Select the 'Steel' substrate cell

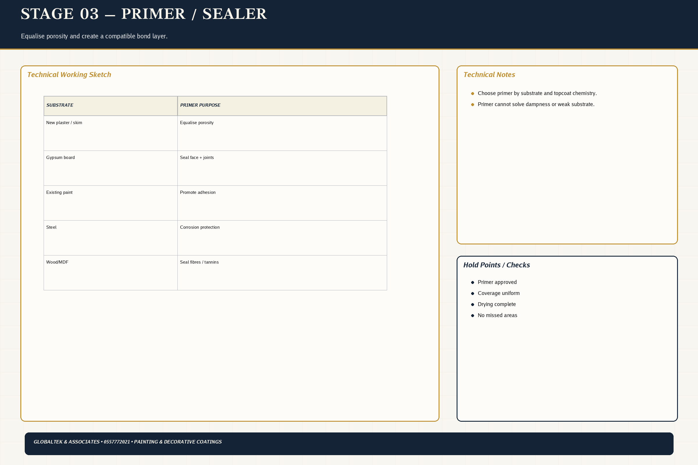click(111, 238)
